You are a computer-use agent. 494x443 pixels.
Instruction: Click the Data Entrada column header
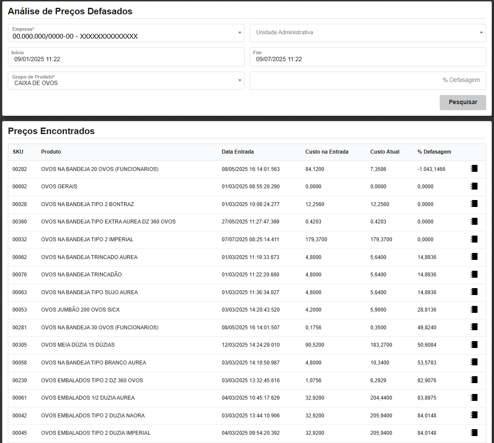(238, 152)
